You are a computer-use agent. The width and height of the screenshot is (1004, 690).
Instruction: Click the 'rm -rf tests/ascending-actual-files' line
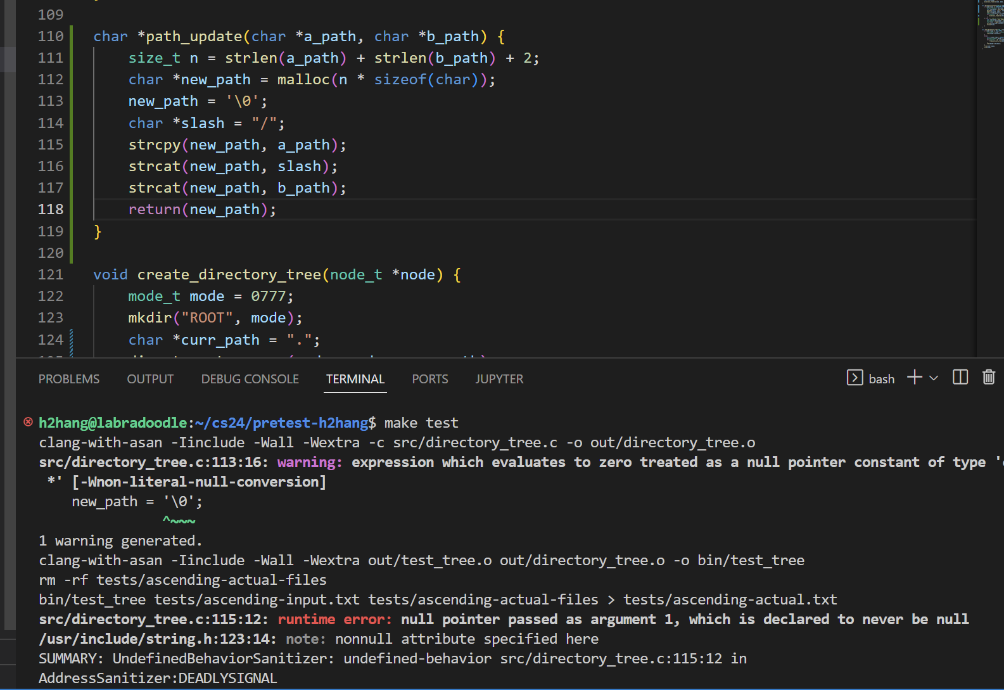click(183, 580)
